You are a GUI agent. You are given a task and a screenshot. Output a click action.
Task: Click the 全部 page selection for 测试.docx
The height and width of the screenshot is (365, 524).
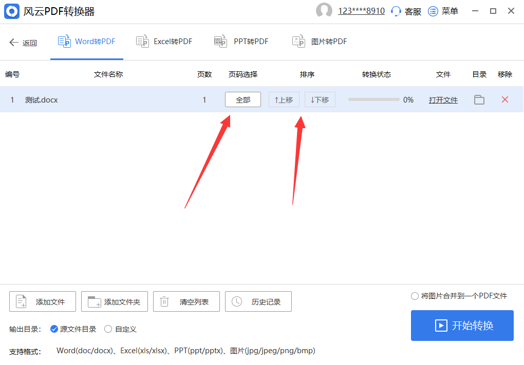pyautogui.click(x=242, y=99)
